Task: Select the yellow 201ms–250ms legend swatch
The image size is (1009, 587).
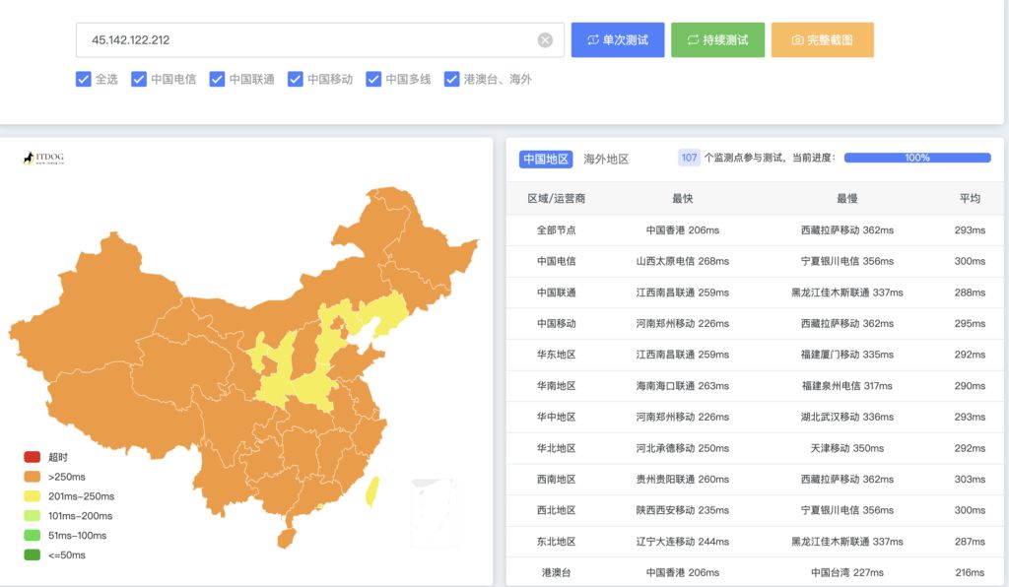Action: click(x=33, y=496)
